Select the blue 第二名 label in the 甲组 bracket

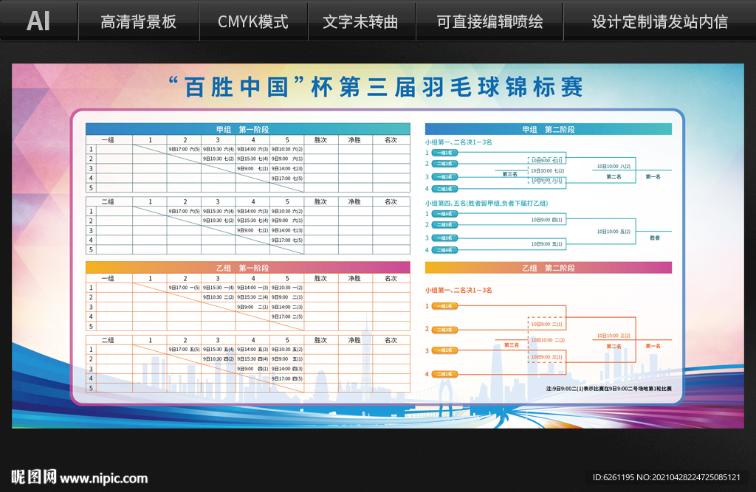click(x=614, y=177)
